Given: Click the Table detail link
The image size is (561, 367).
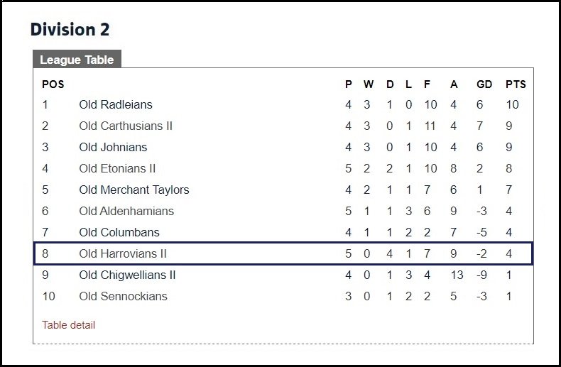Looking at the screenshot, I should 68,325.
